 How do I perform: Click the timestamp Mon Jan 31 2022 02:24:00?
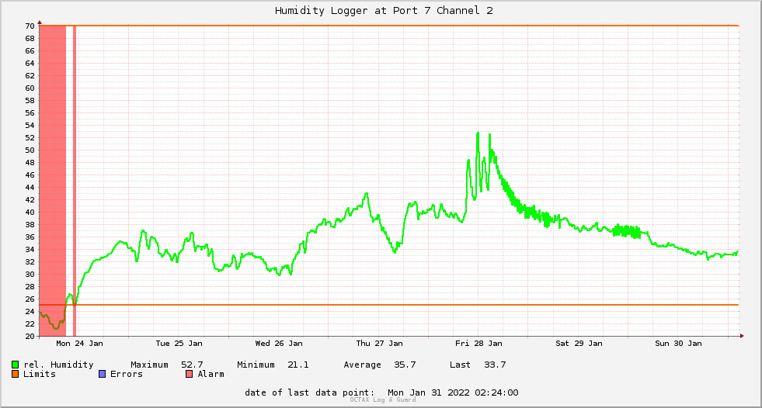point(453,392)
